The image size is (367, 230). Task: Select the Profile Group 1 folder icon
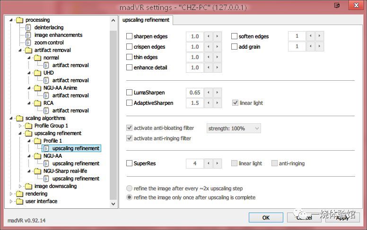pos(28,126)
